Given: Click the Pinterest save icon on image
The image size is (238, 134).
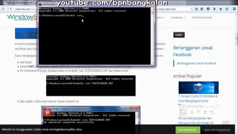Looking at the screenshot, I should pyautogui.click(x=47, y=112).
